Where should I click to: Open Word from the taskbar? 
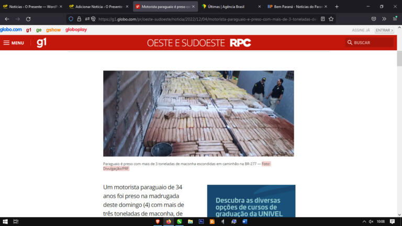(245, 222)
